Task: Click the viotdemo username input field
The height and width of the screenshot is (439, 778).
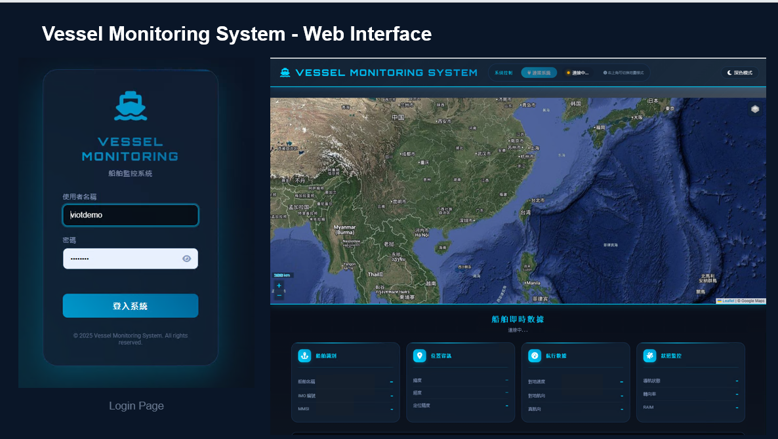Action: (x=131, y=215)
